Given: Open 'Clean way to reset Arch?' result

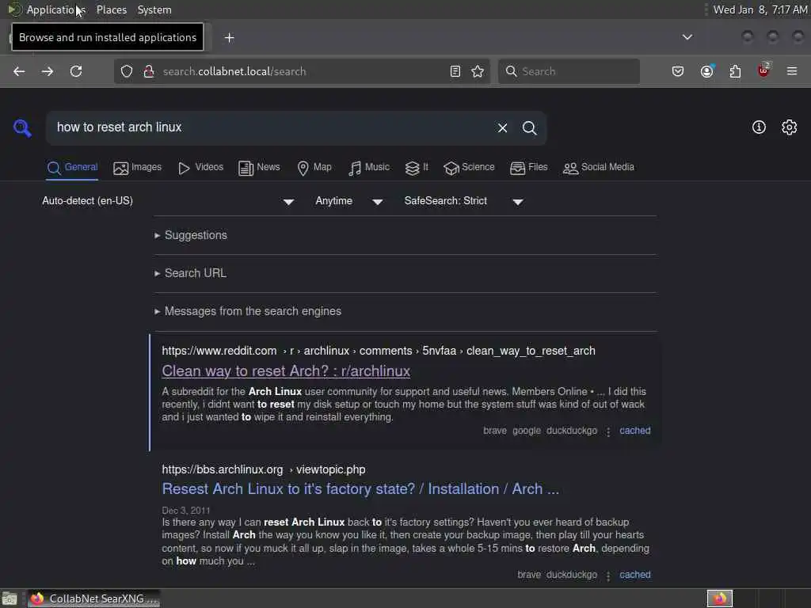Looking at the screenshot, I should pos(286,371).
